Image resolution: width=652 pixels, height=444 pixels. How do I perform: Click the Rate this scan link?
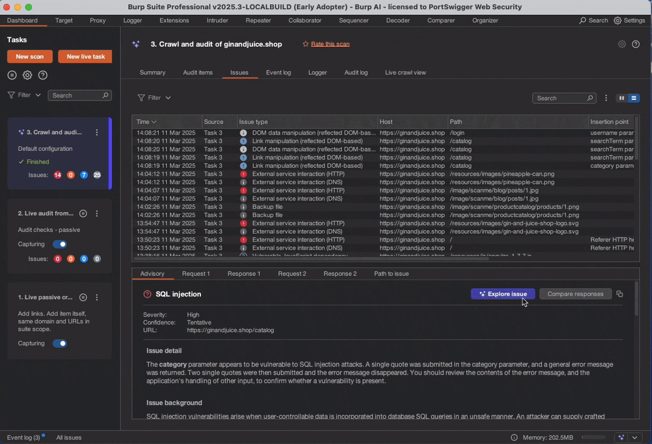(330, 44)
